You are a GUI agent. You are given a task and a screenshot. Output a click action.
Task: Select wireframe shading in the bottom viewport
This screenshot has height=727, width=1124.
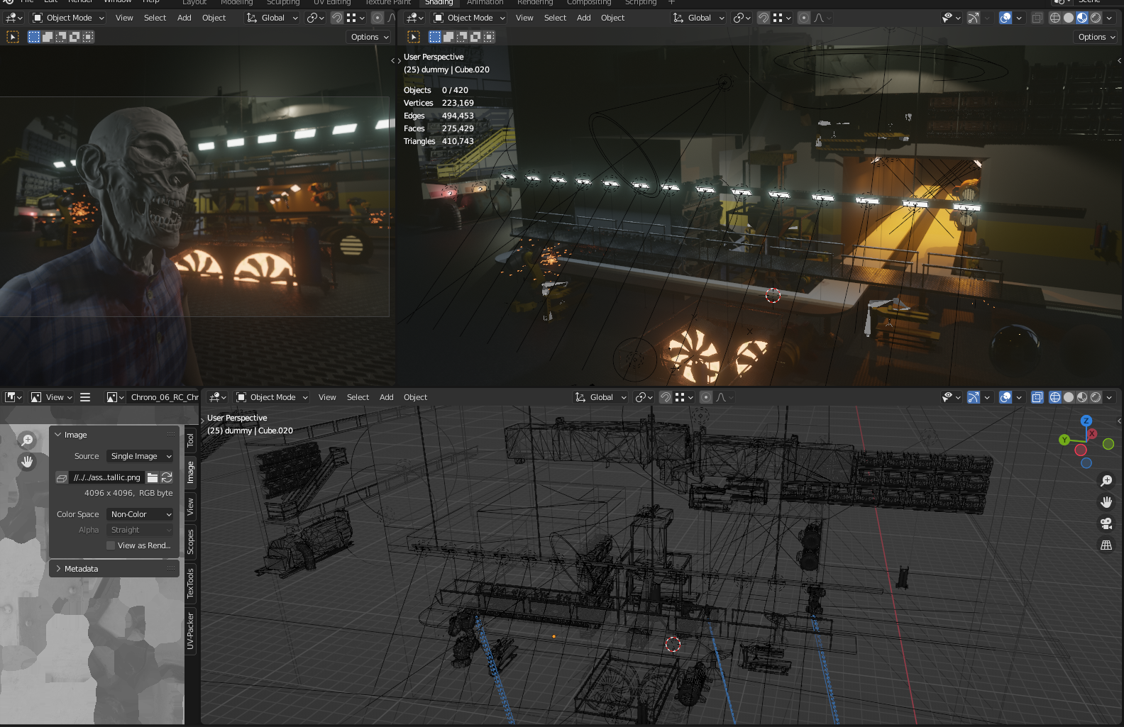coord(1055,397)
